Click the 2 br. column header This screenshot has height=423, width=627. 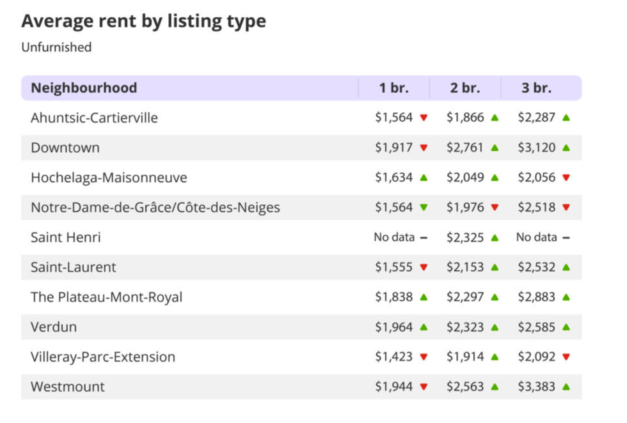pos(465,88)
